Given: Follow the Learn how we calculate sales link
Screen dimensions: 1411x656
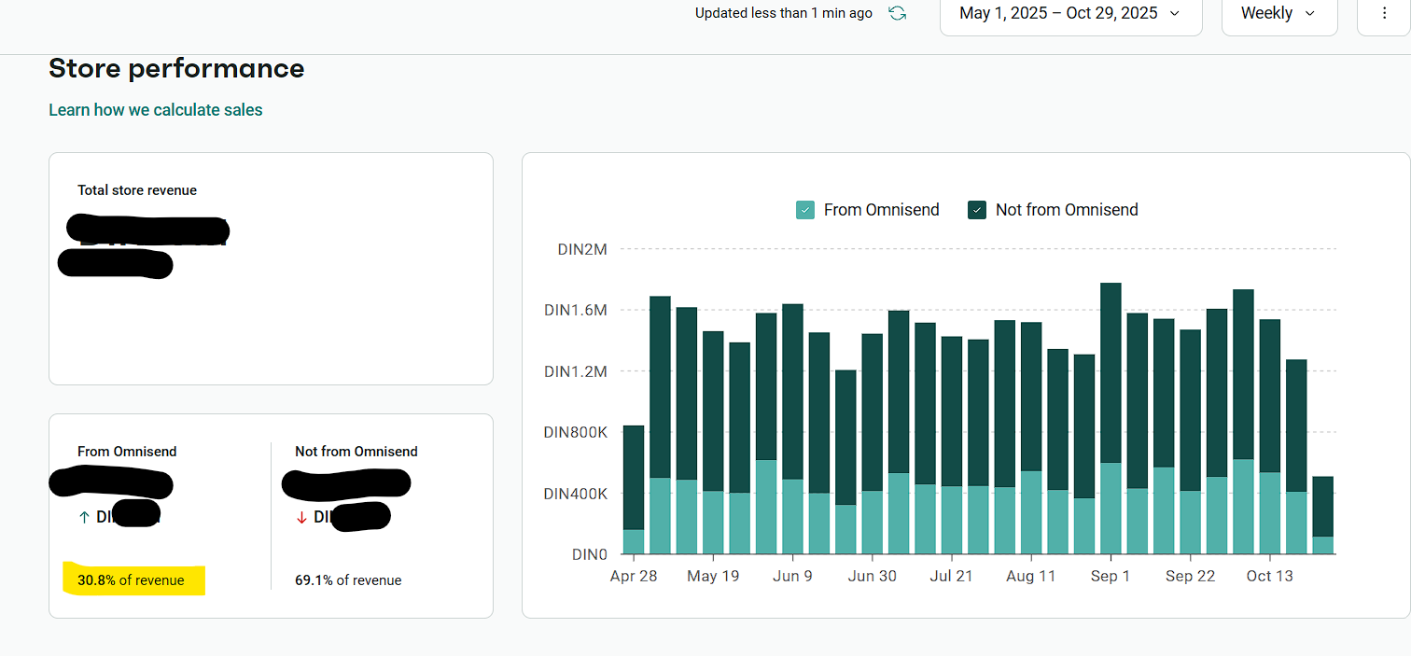Looking at the screenshot, I should tap(156, 110).
